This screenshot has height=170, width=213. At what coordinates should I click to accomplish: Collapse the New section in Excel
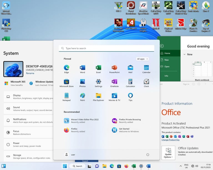[x=185, y=55]
